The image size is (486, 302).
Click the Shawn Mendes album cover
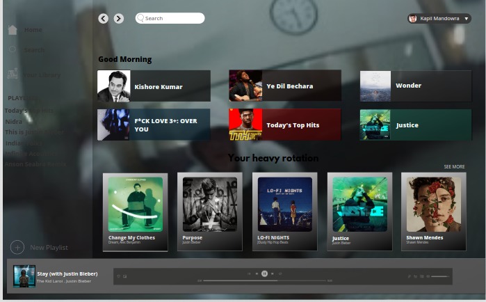click(x=434, y=205)
